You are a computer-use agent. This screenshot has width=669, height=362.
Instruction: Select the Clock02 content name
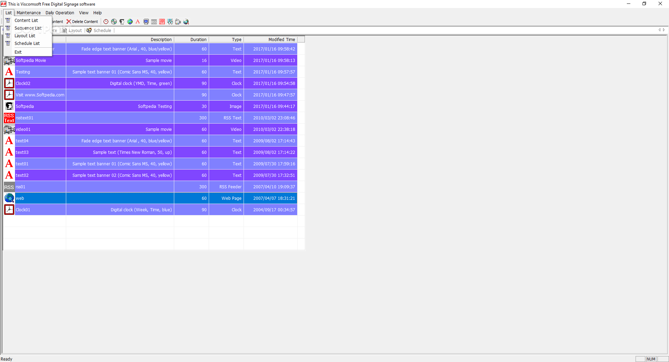click(40, 84)
